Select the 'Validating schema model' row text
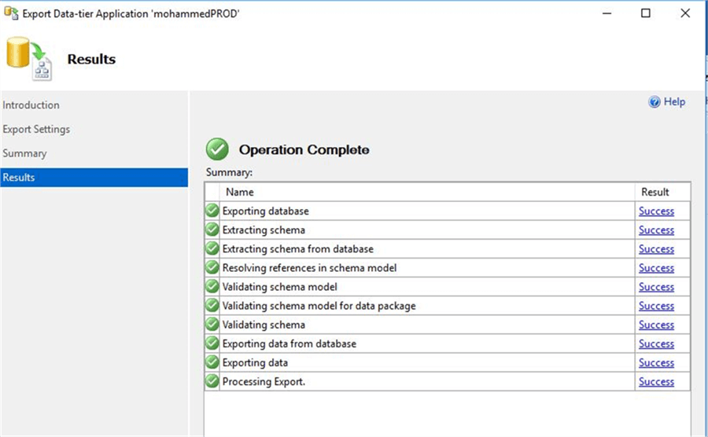708x437 pixels. click(280, 287)
